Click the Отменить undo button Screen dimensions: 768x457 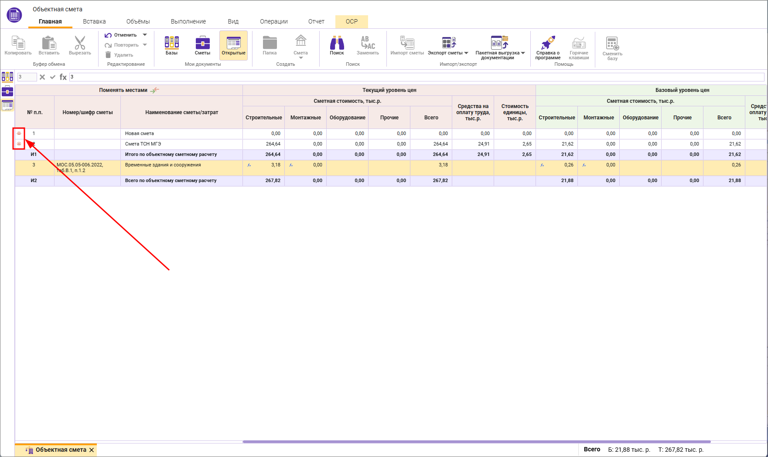(x=121, y=35)
